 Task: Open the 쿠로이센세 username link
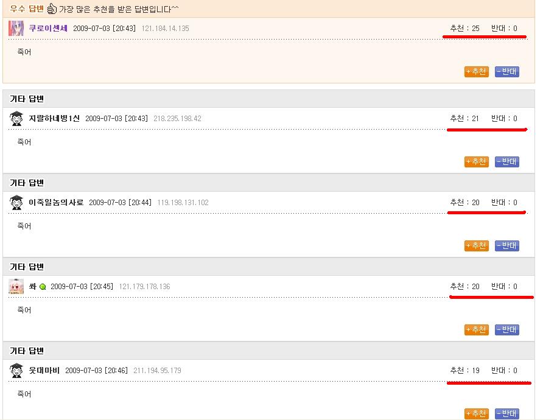coord(48,28)
